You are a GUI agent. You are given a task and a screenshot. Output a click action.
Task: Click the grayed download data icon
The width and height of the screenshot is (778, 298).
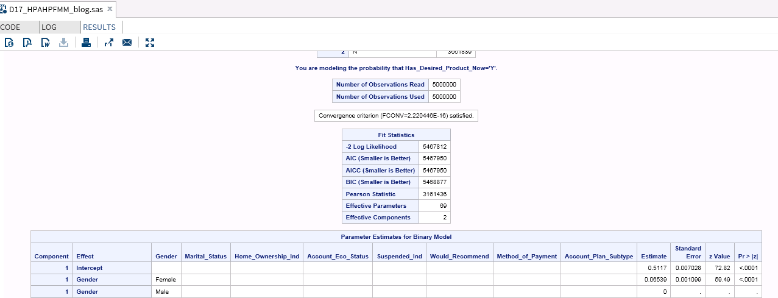[63, 43]
